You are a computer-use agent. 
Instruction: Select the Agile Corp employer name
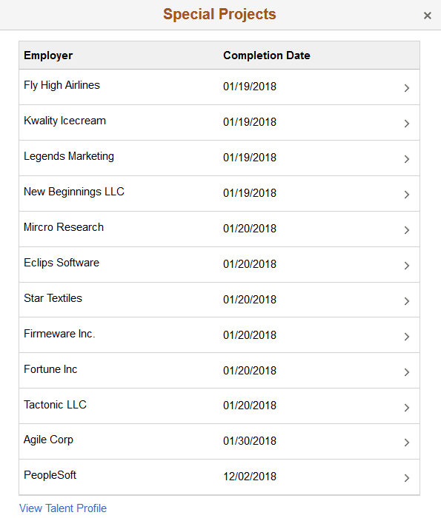(x=48, y=440)
